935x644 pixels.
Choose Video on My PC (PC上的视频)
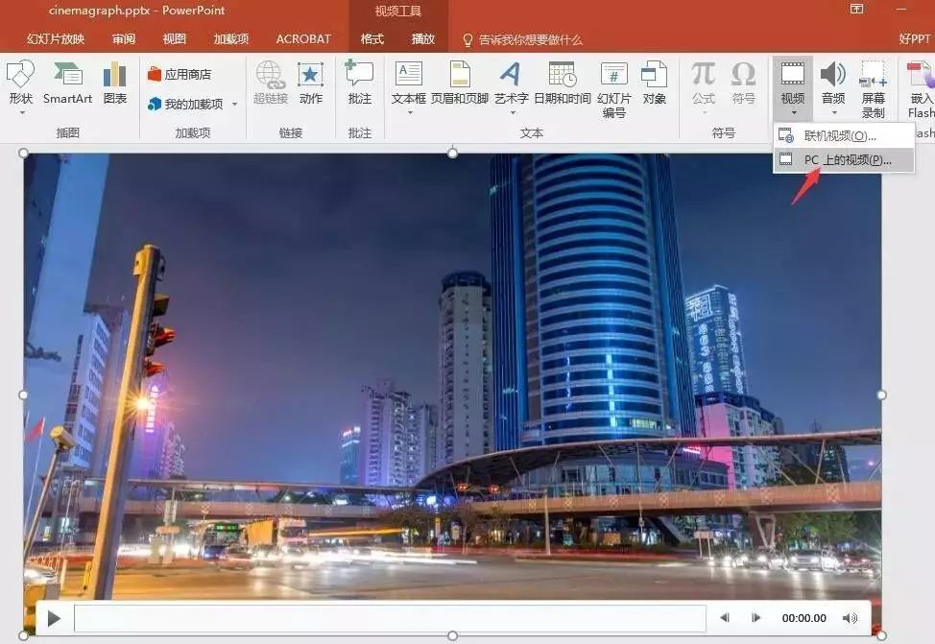[x=843, y=160]
